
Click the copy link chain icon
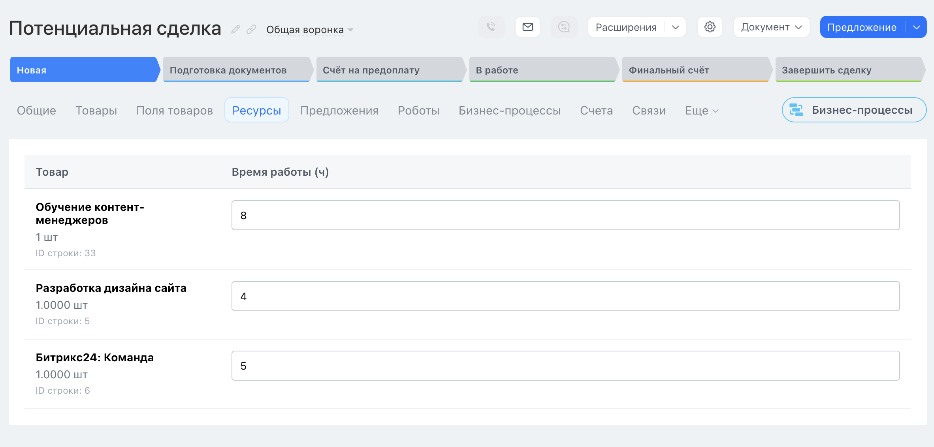pyautogui.click(x=251, y=29)
